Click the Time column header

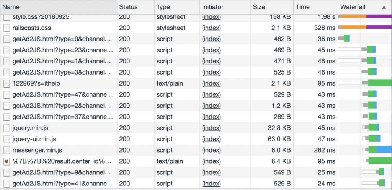pyautogui.click(x=302, y=7)
